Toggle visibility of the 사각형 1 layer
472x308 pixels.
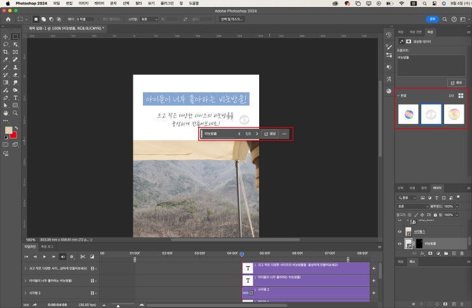(x=400, y=232)
